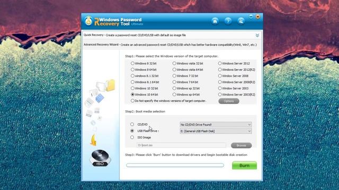339x190 pixels.
Task: Choose windows 8.1 32 bit radio button
Action: coord(132,76)
